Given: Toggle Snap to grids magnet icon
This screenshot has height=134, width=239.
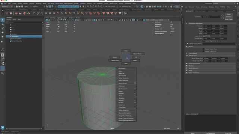Looking at the screenshot, I should point(88,7).
